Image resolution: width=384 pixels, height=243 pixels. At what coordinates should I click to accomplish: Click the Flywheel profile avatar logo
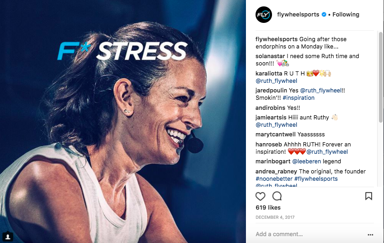pos(264,15)
